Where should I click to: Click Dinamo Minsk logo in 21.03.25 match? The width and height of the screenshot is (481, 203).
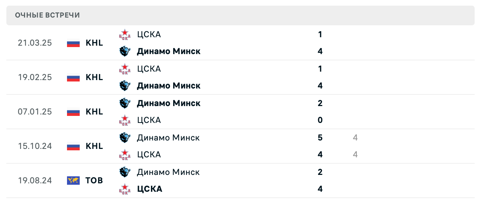coord(124,51)
